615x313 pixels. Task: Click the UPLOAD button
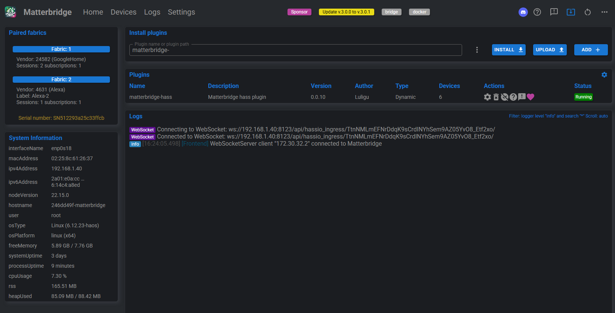point(550,50)
